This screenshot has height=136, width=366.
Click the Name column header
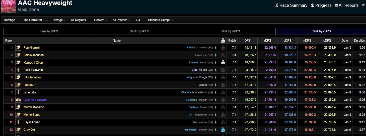click(117, 40)
